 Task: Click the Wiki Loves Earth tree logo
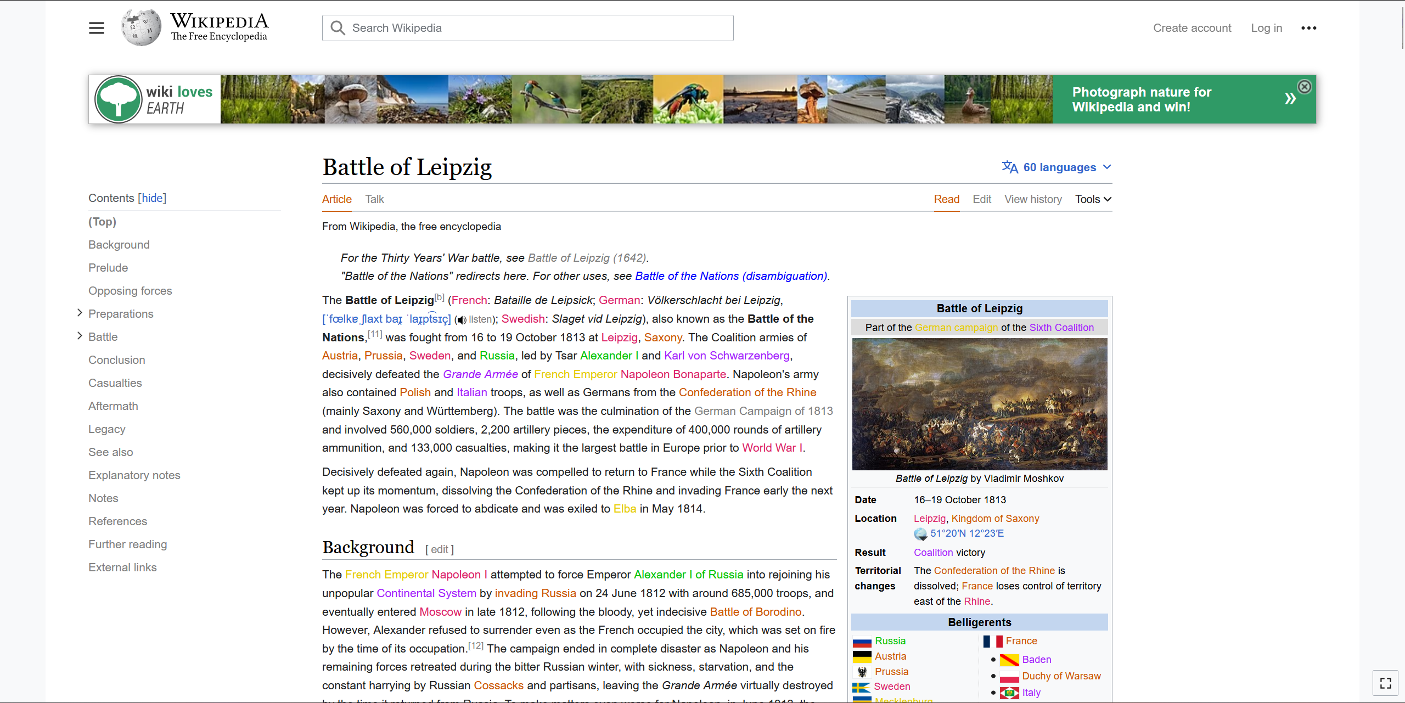tap(117, 99)
